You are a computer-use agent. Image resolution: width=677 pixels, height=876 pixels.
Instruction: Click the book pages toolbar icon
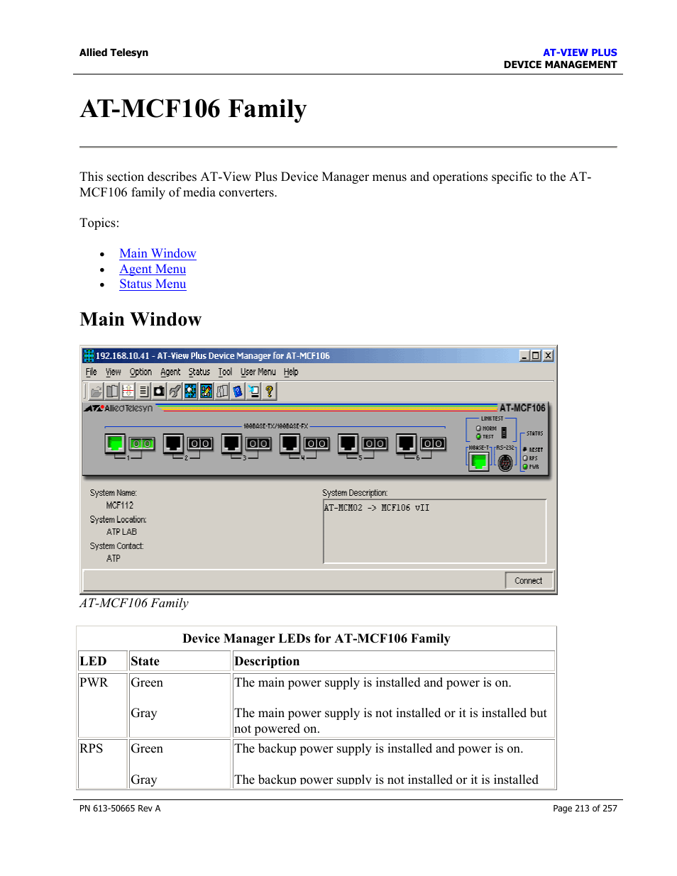pos(112,391)
